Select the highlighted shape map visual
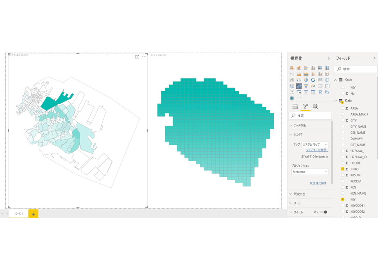 click(x=299, y=86)
